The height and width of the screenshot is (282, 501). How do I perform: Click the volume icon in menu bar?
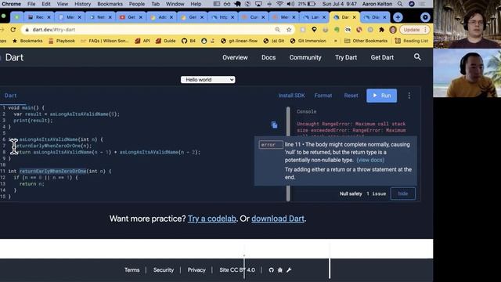(290, 4)
